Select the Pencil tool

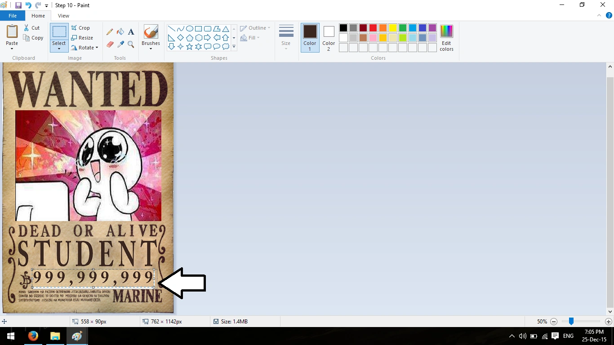[x=110, y=32]
